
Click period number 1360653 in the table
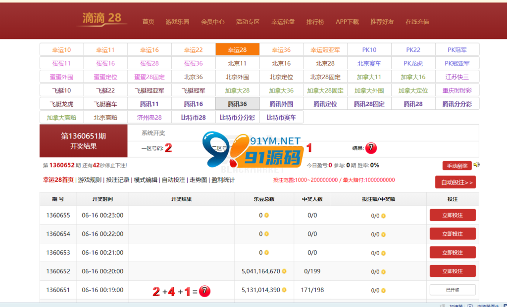pos(58,253)
